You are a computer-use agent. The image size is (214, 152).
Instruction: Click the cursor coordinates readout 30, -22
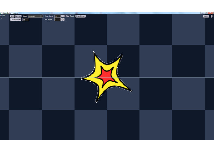point(2,16)
